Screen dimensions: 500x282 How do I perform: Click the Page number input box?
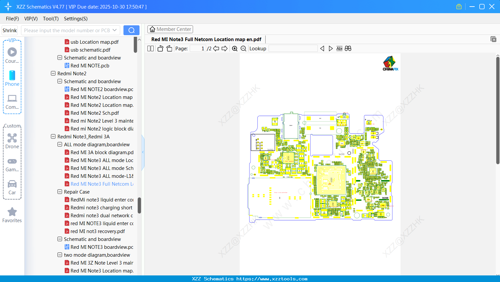[x=198, y=49]
